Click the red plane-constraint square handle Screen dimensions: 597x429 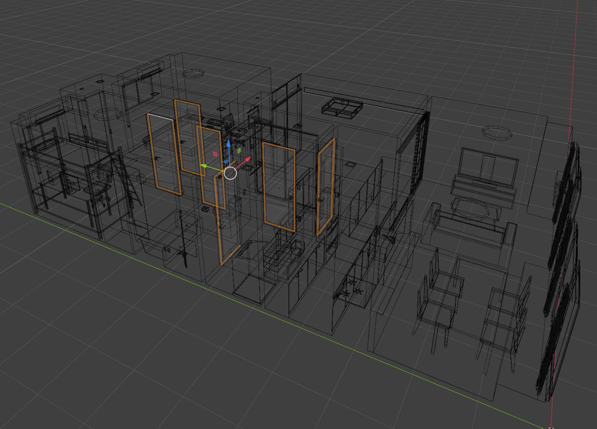pyautogui.click(x=215, y=154)
